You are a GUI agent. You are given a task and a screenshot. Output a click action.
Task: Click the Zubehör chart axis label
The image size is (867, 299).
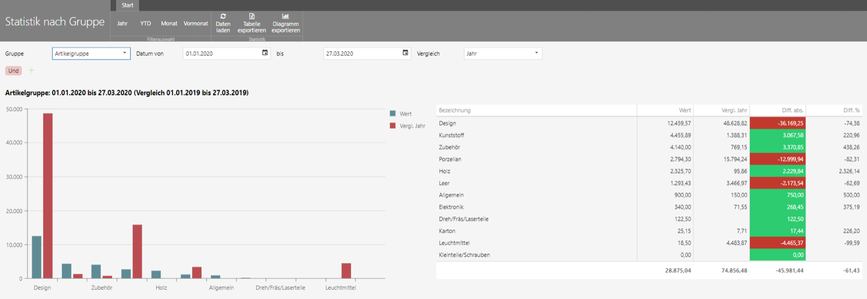pos(102,288)
